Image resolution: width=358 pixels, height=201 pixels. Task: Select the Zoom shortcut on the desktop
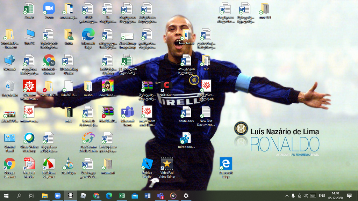click(49, 11)
